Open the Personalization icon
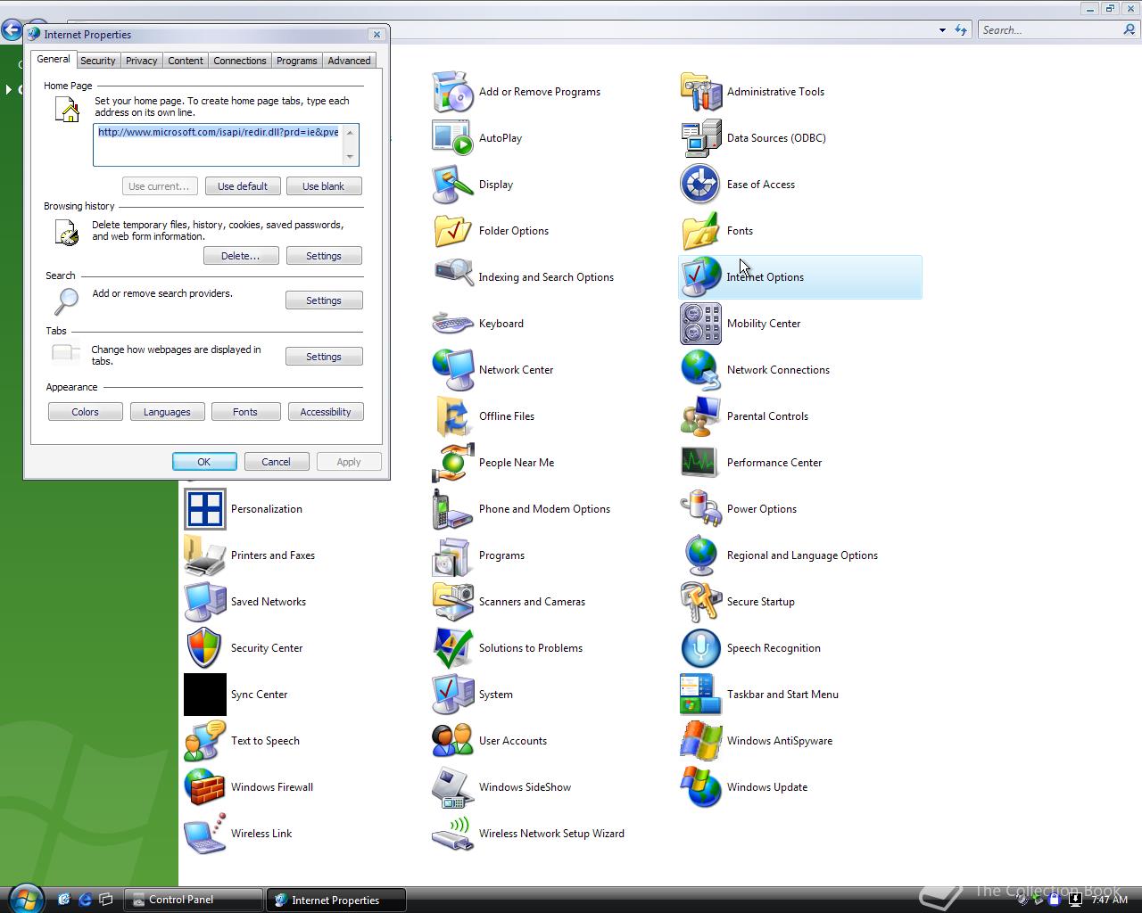The height and width of the screenshot is (913, 1142). (204, 509)
